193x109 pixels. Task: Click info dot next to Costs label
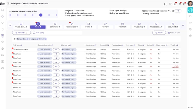click(x=108, y=27)
